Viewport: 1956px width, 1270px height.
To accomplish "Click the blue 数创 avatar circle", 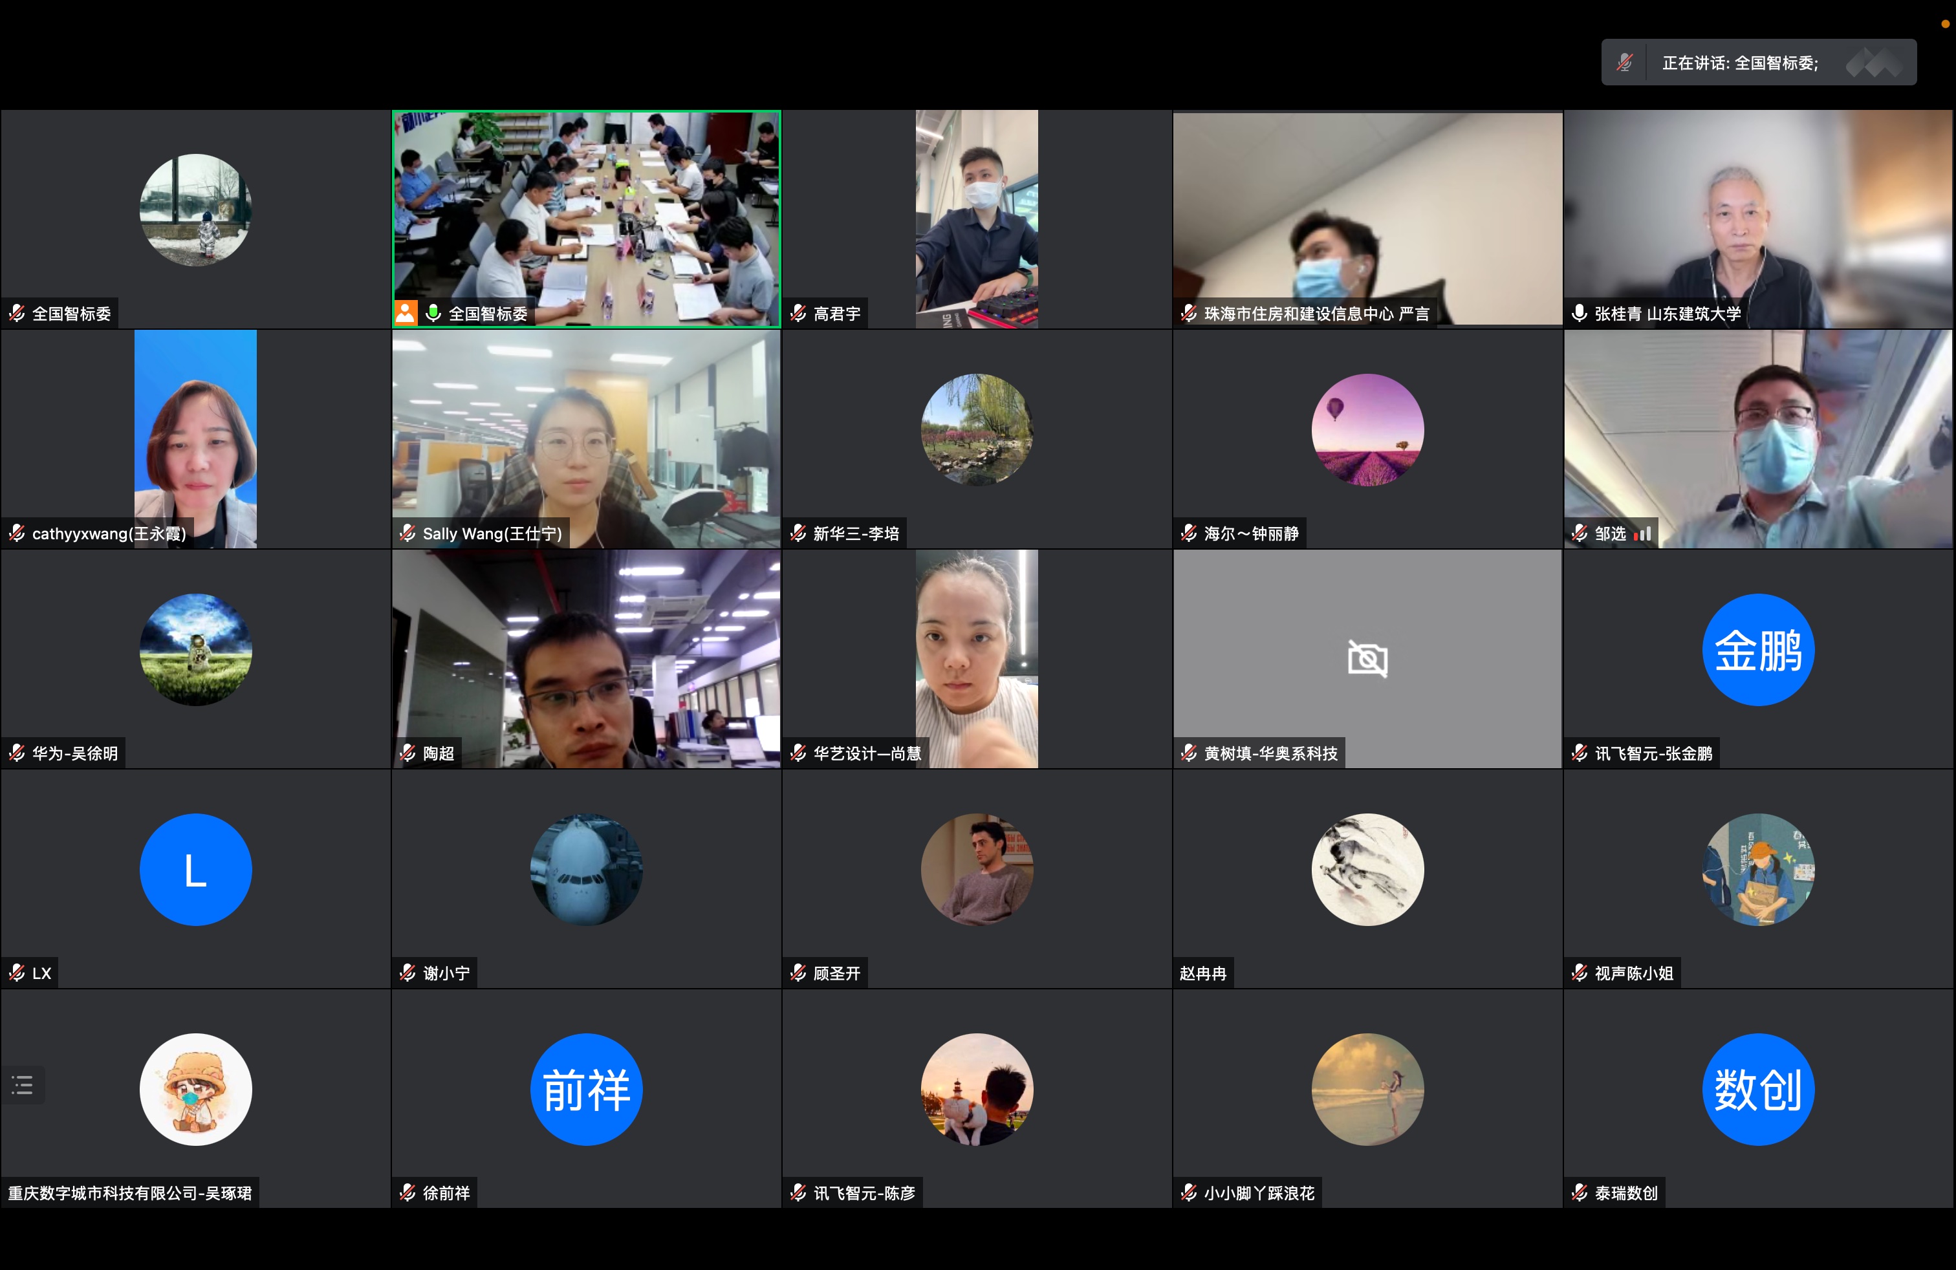I will coord(1758,1090).
